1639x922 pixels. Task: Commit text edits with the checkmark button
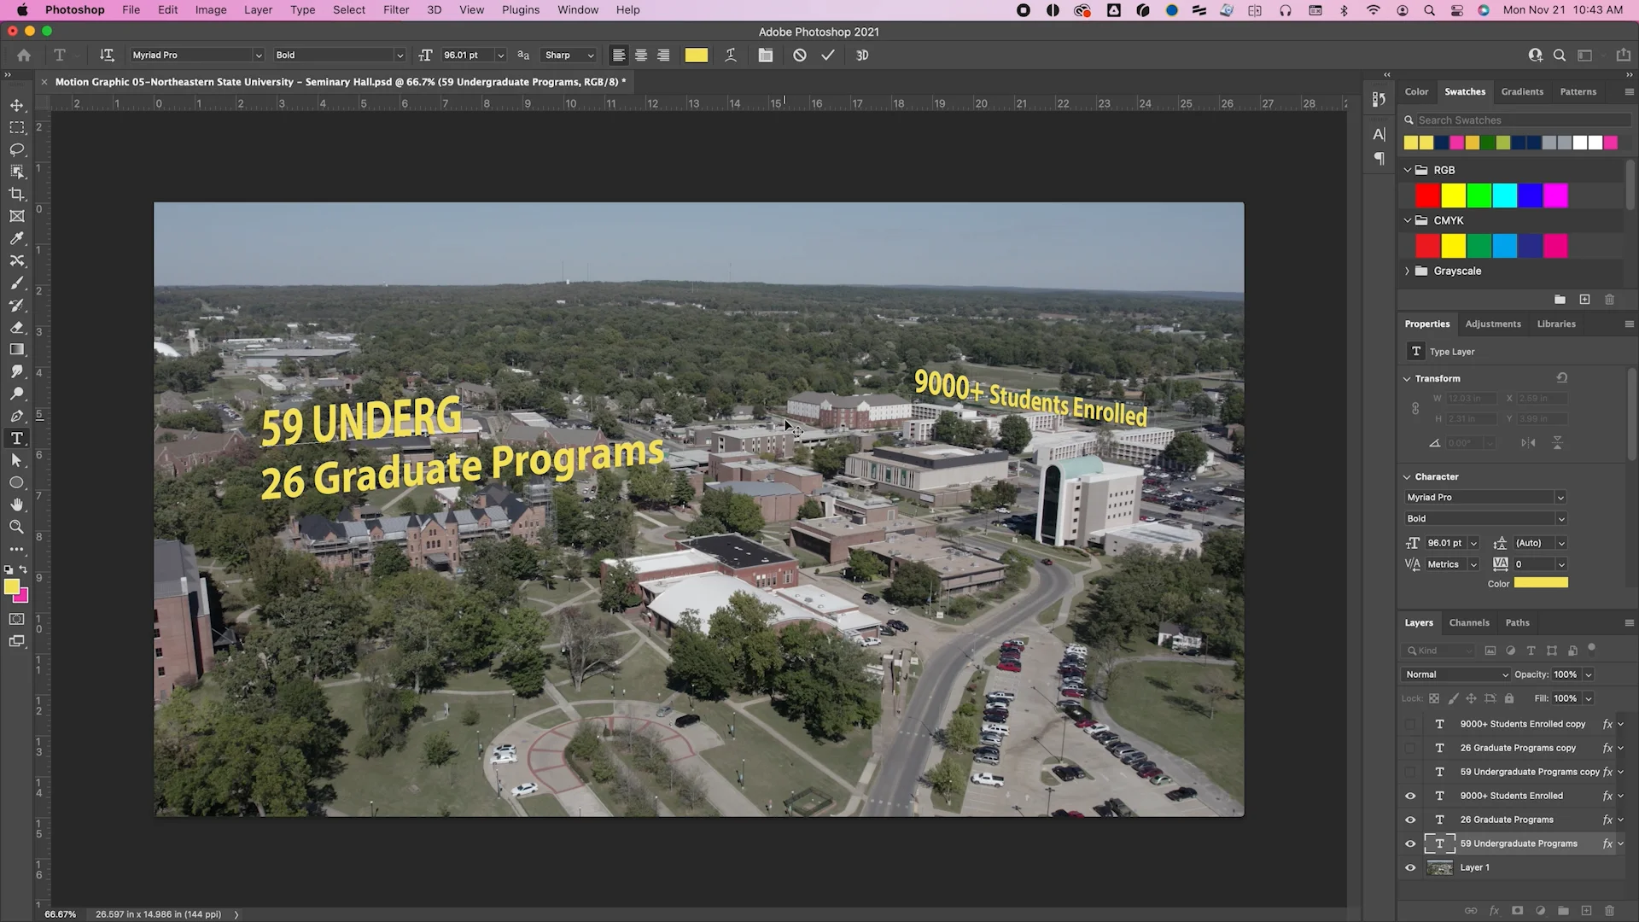pos(827,55)
